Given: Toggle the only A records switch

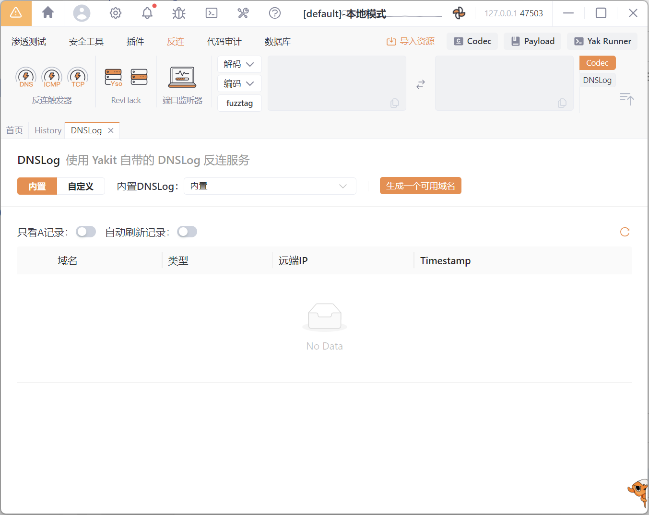Looking at the screenshot, I should pyautogui.click(x=86, y=232).
